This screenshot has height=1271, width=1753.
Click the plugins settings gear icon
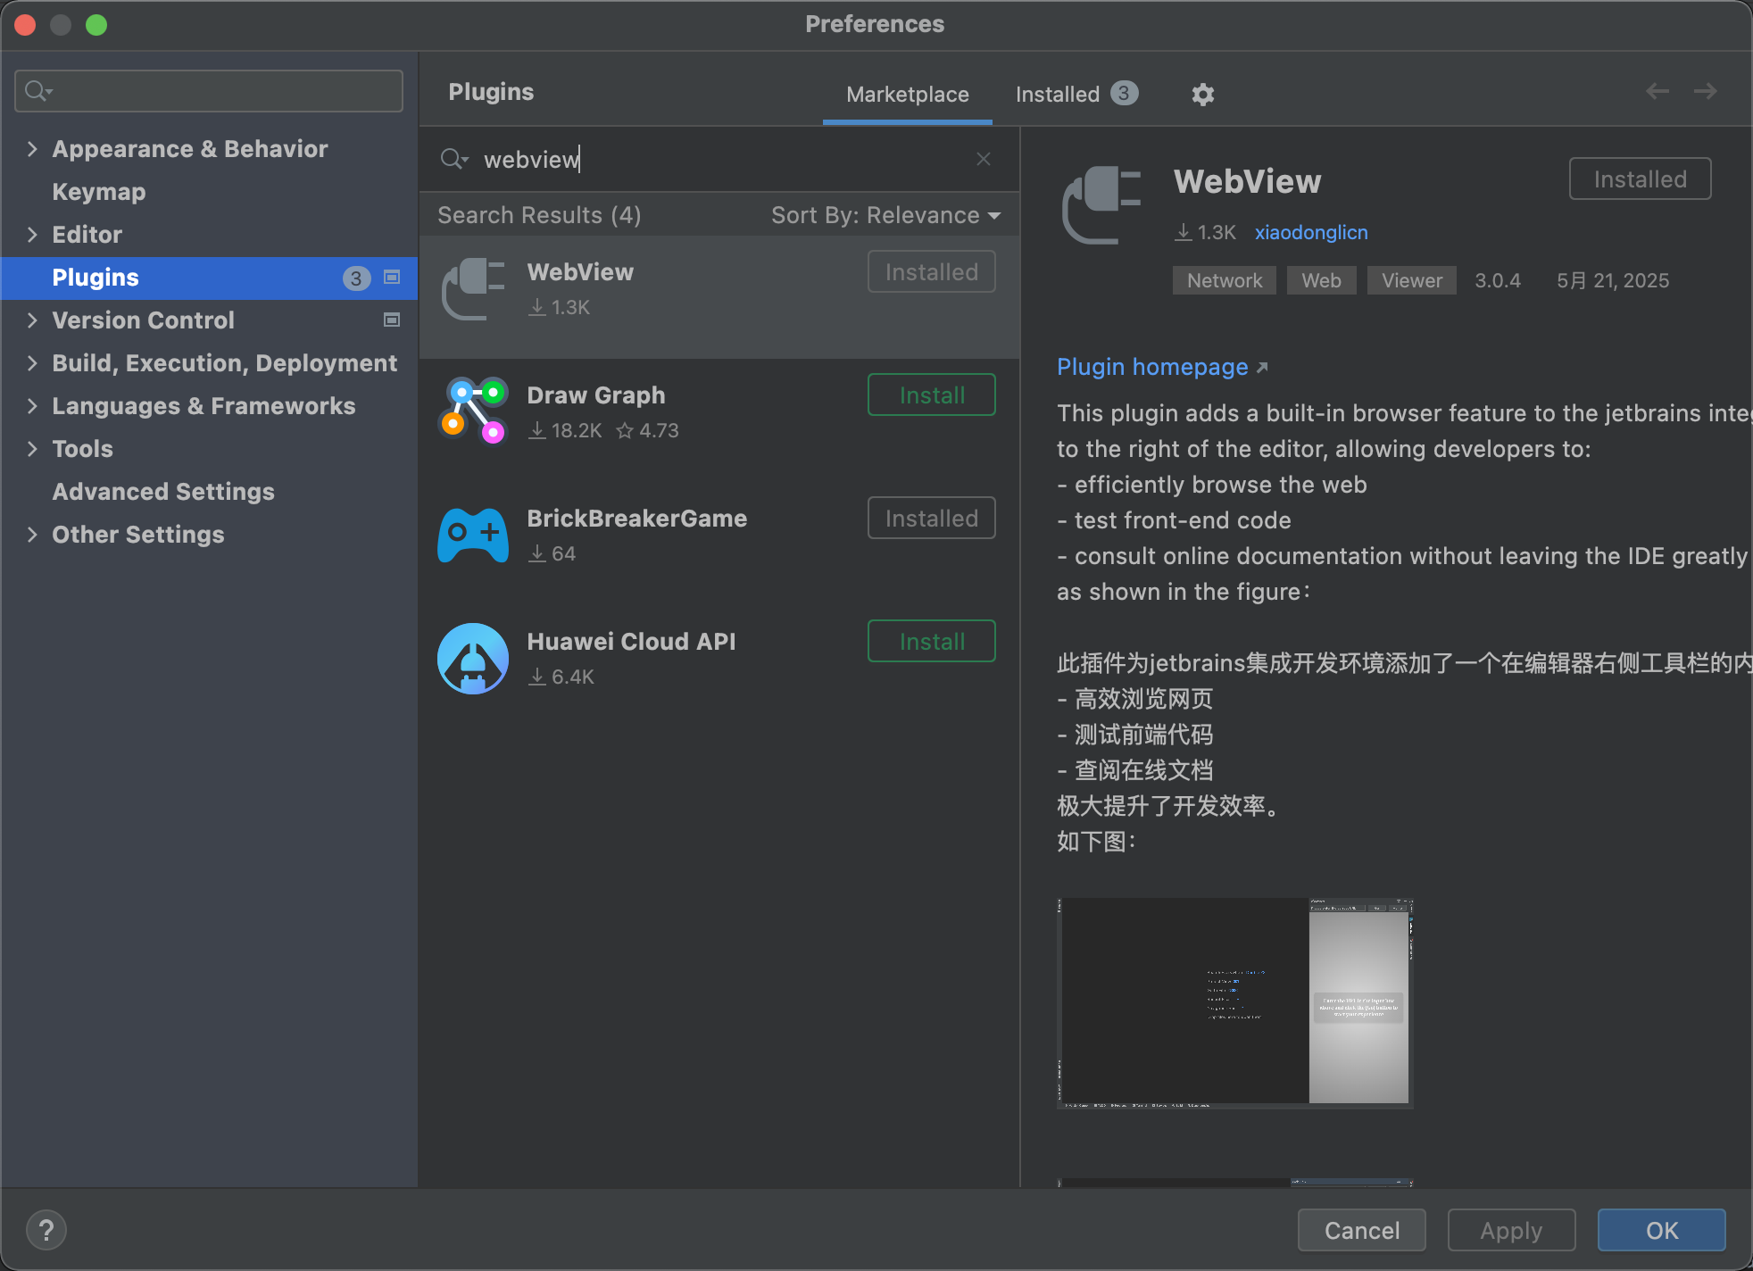1202,95
